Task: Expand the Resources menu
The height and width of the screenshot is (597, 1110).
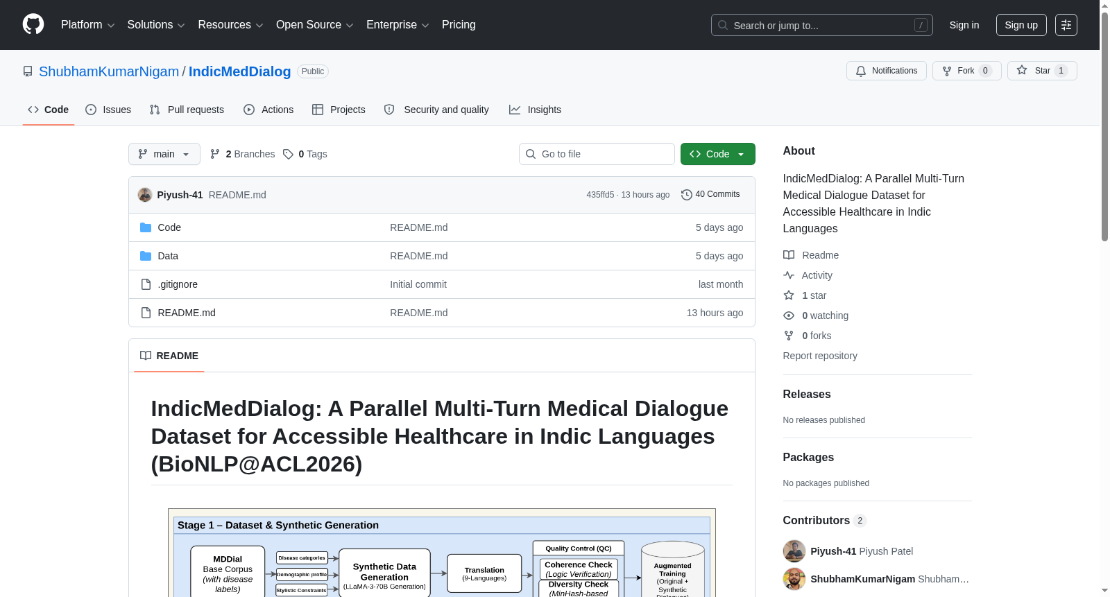Action: (230, 25)
